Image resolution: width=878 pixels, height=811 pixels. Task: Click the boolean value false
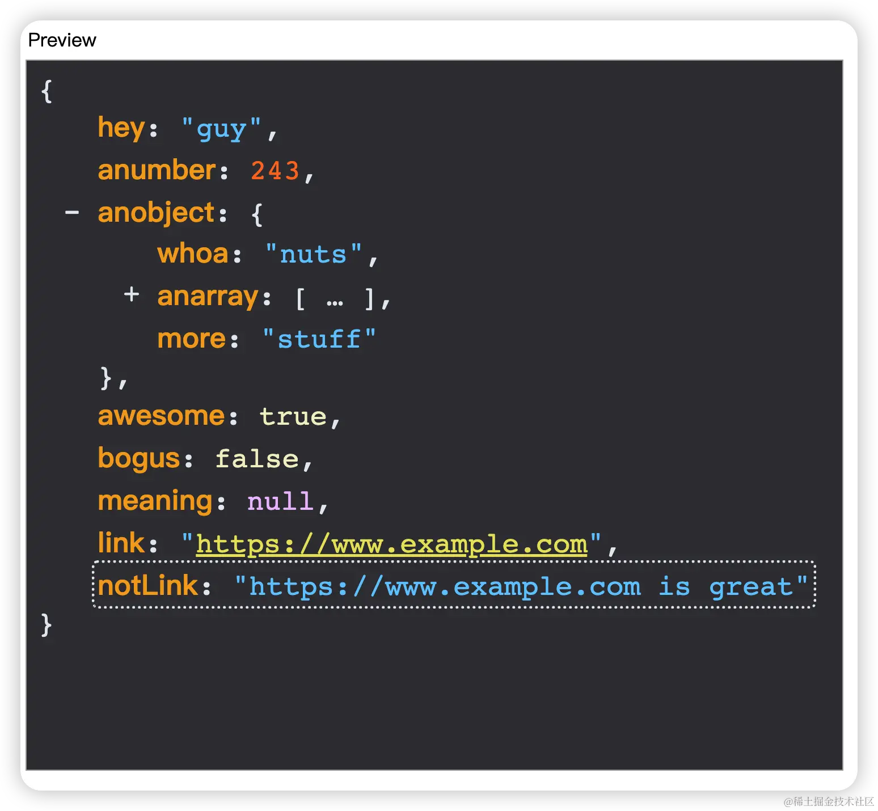pos(257,459)
